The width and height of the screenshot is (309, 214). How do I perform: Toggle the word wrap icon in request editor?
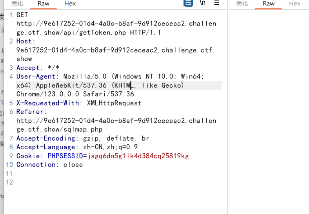(189, 3)
